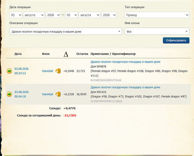Open operation link for Дом №1410 entry

[x=125, y=87]
